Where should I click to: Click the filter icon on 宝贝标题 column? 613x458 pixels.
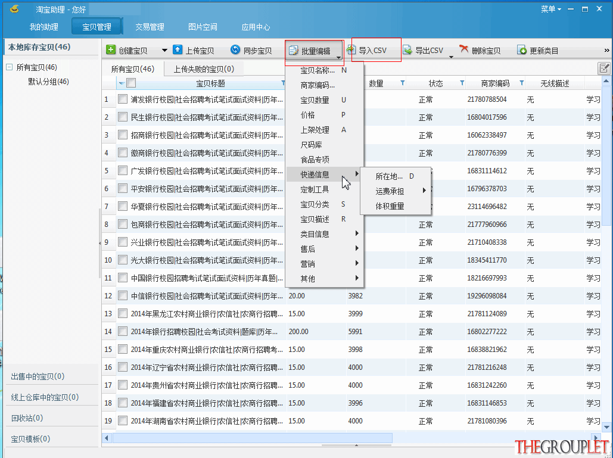[x=284, y=83]
